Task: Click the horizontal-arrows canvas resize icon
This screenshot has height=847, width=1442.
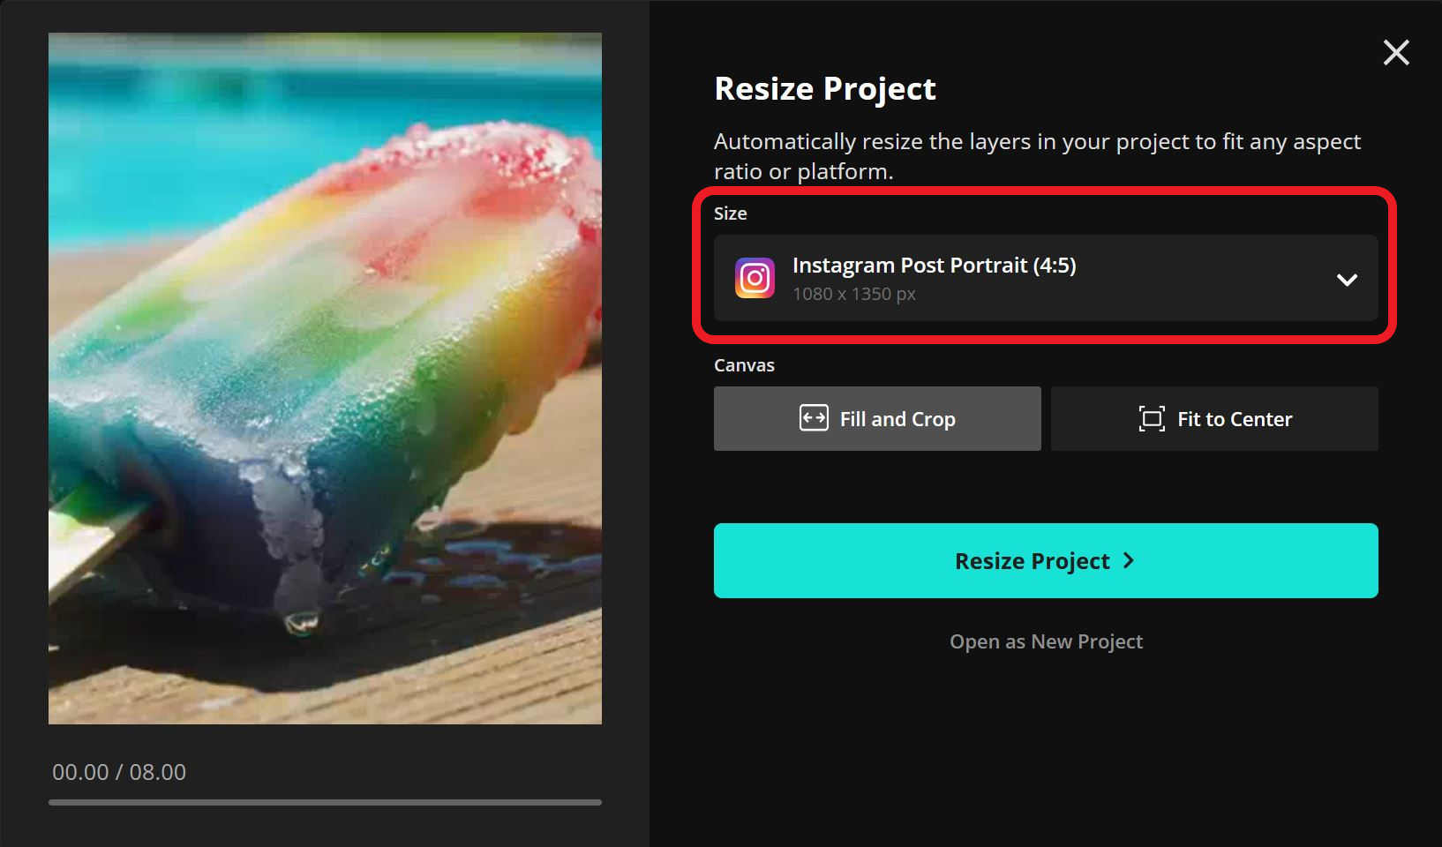Action: (815, 418)
